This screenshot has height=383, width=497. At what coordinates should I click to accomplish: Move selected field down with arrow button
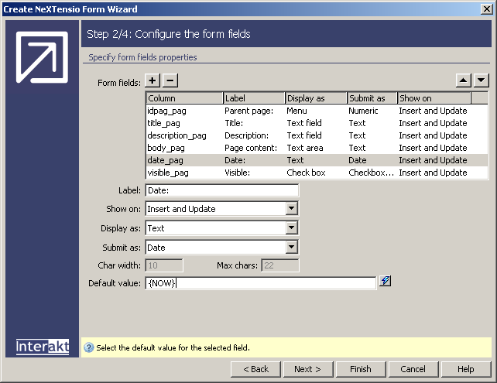click(x=481, y=80)
